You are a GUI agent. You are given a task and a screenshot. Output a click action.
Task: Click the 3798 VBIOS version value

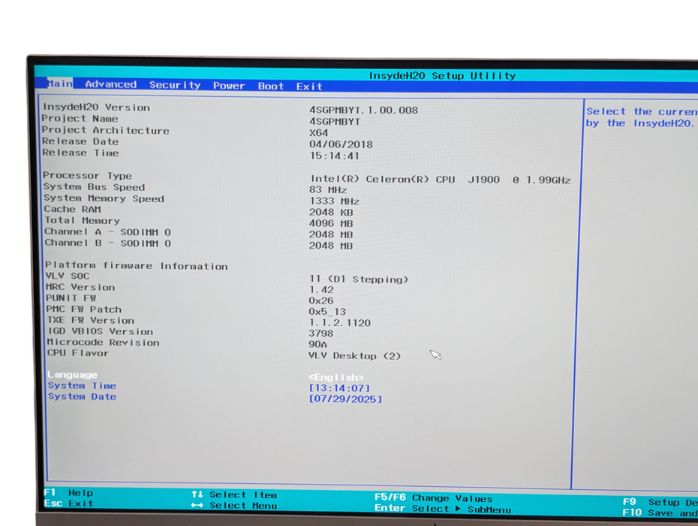[321, 334]
